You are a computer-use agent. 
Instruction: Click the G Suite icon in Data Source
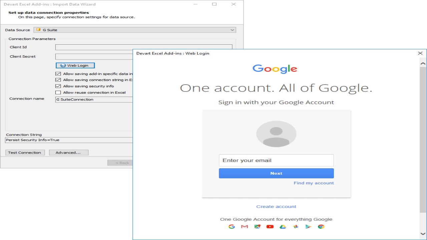[x=38, y=30]
